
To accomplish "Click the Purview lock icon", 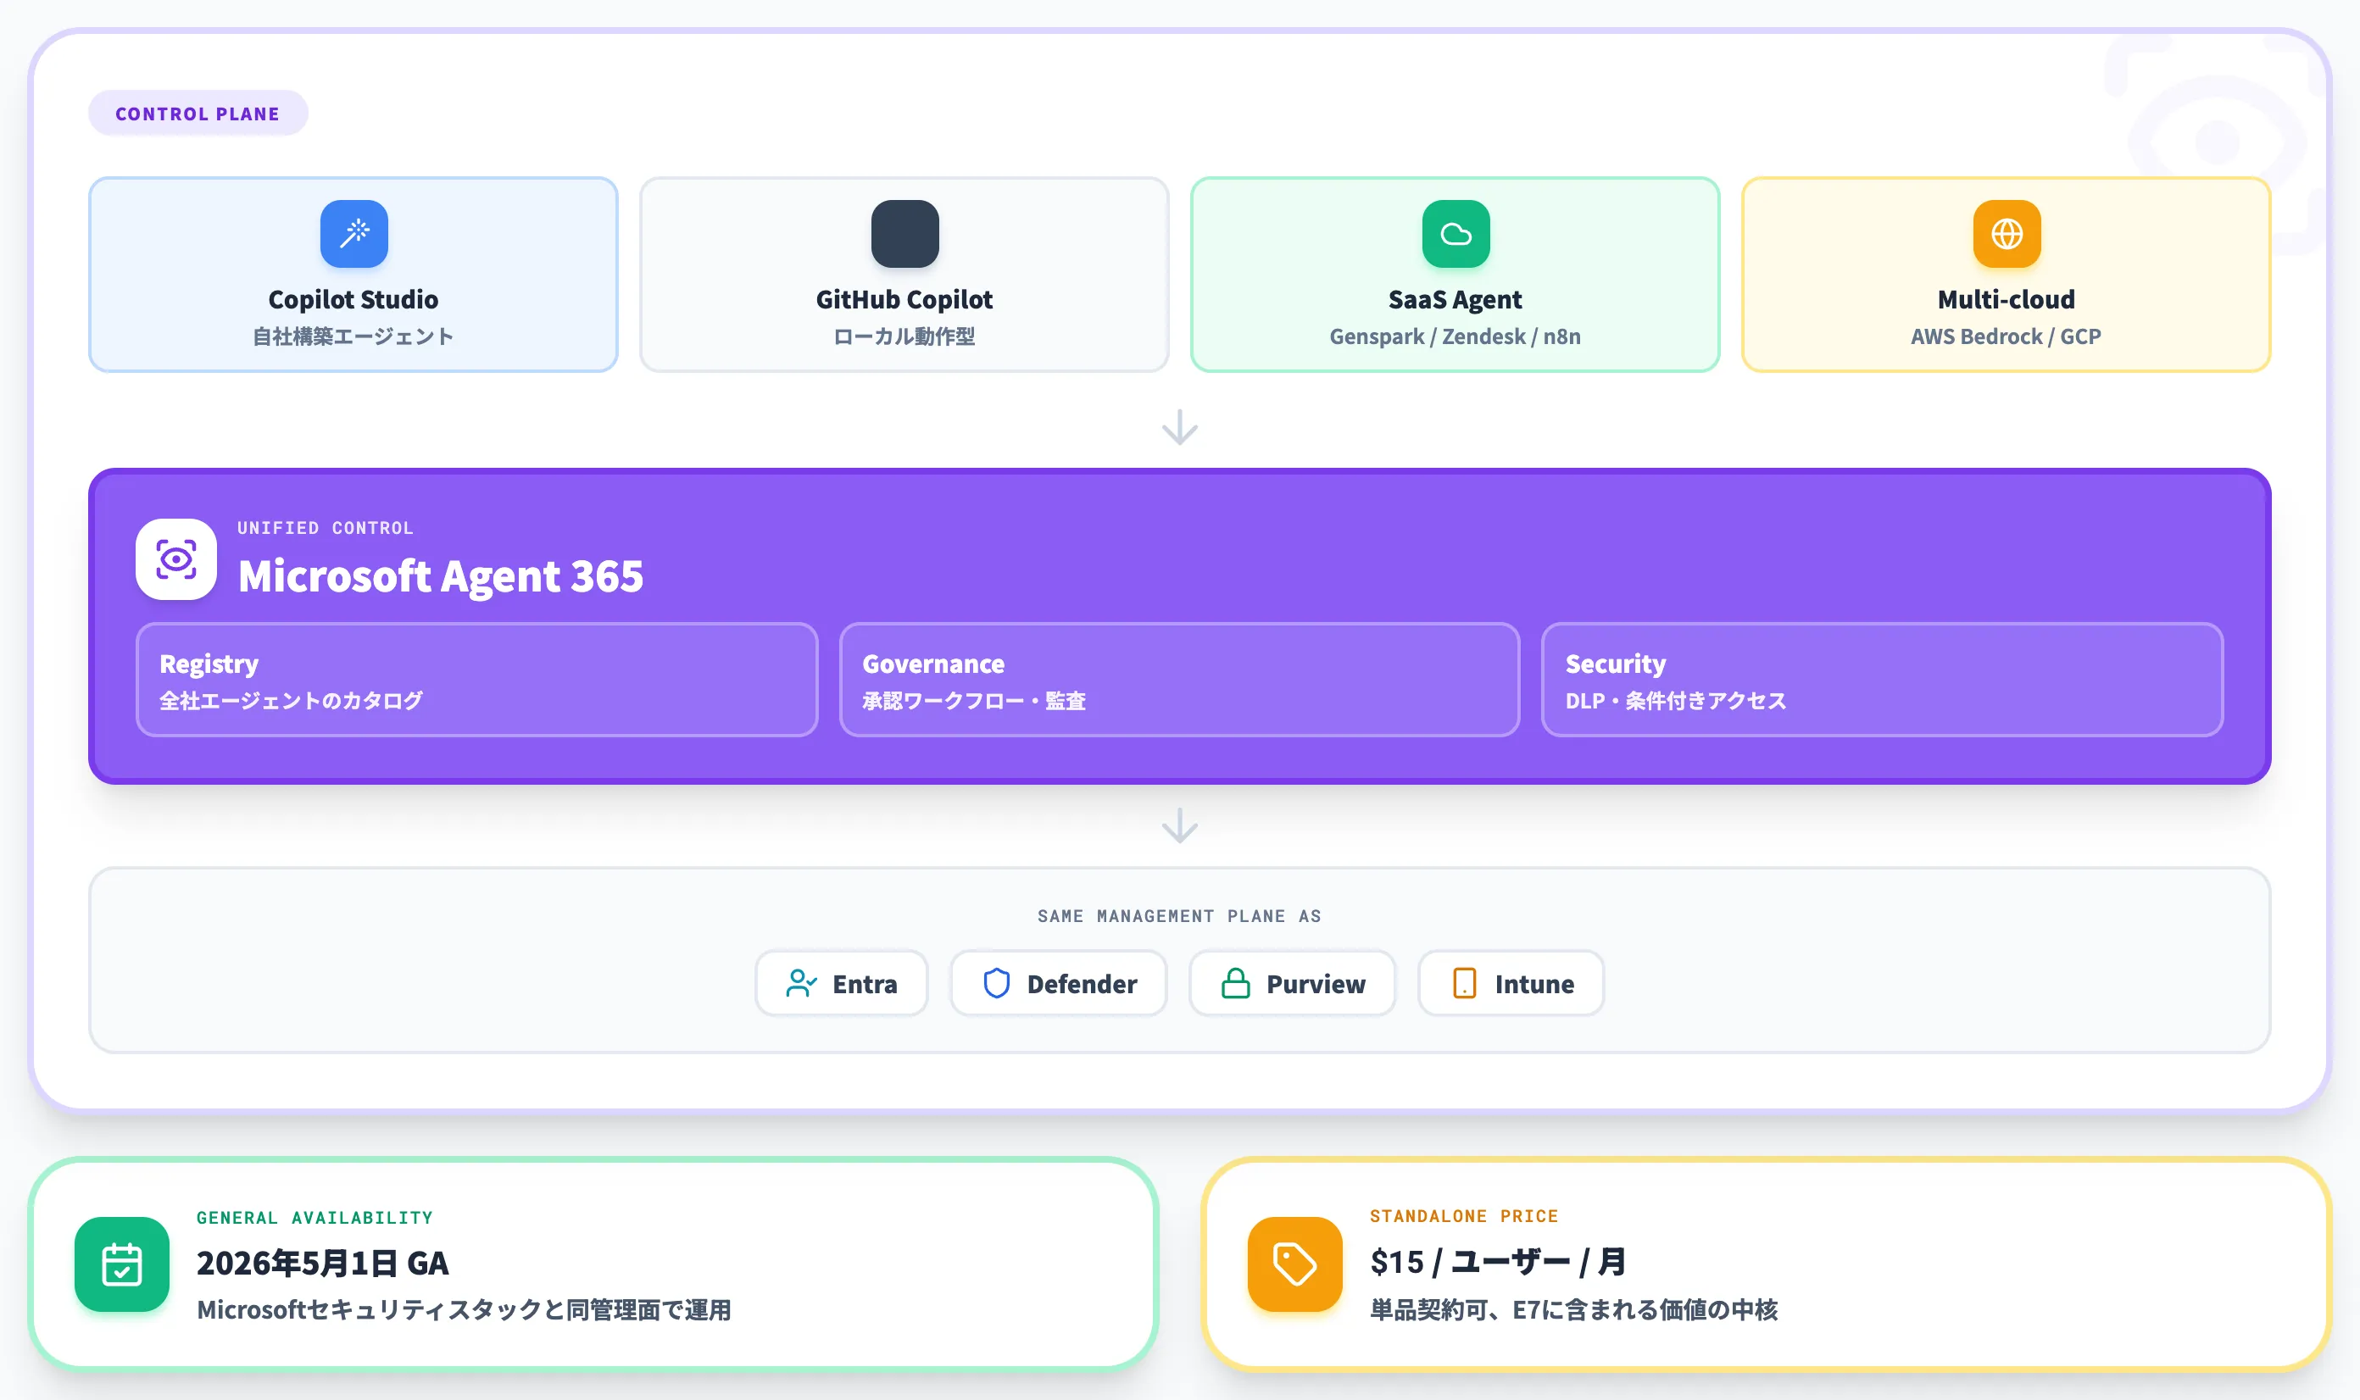I will click(x=1236, y=984).
